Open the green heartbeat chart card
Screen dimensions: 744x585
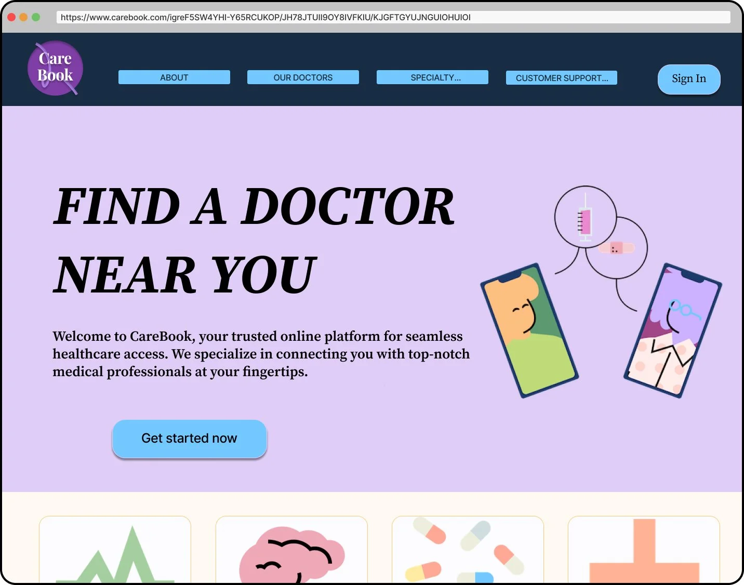(x=115, y=549)
